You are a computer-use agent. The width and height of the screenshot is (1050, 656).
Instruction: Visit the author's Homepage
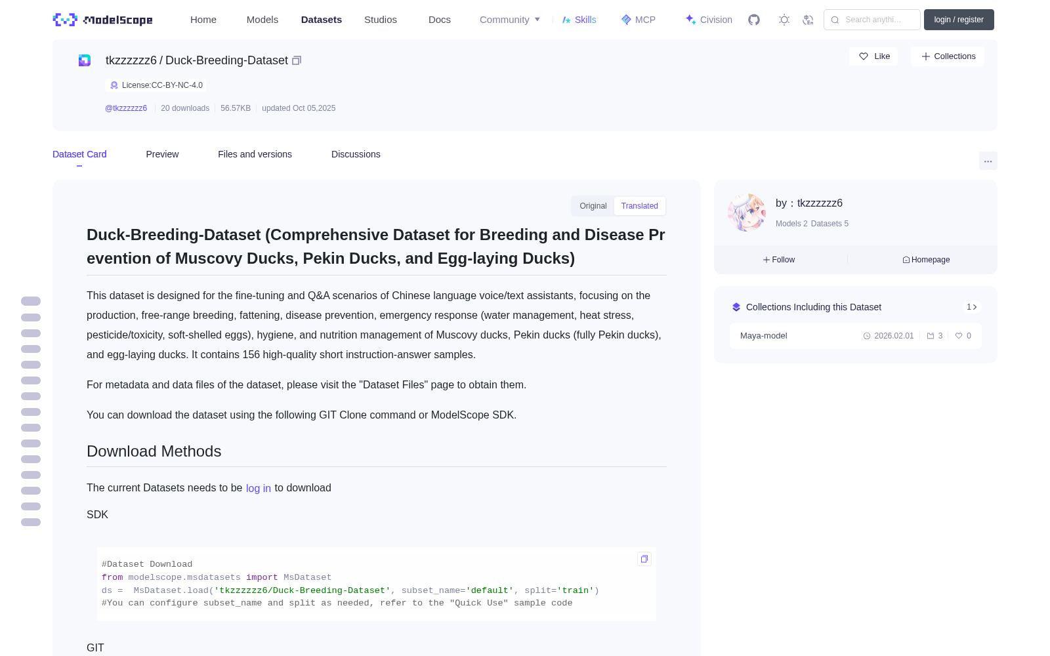point(926,260)
